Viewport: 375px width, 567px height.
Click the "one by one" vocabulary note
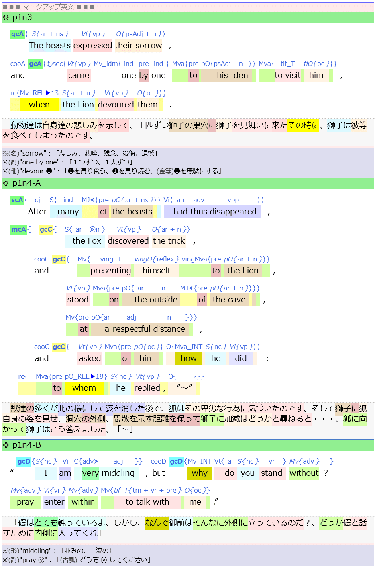click(67, 162)
